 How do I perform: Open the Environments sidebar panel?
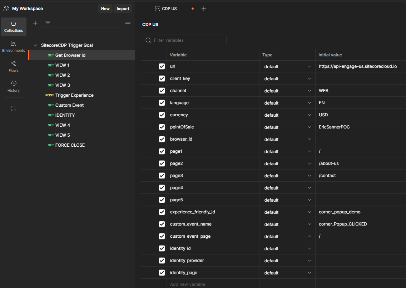click(14, 46)
